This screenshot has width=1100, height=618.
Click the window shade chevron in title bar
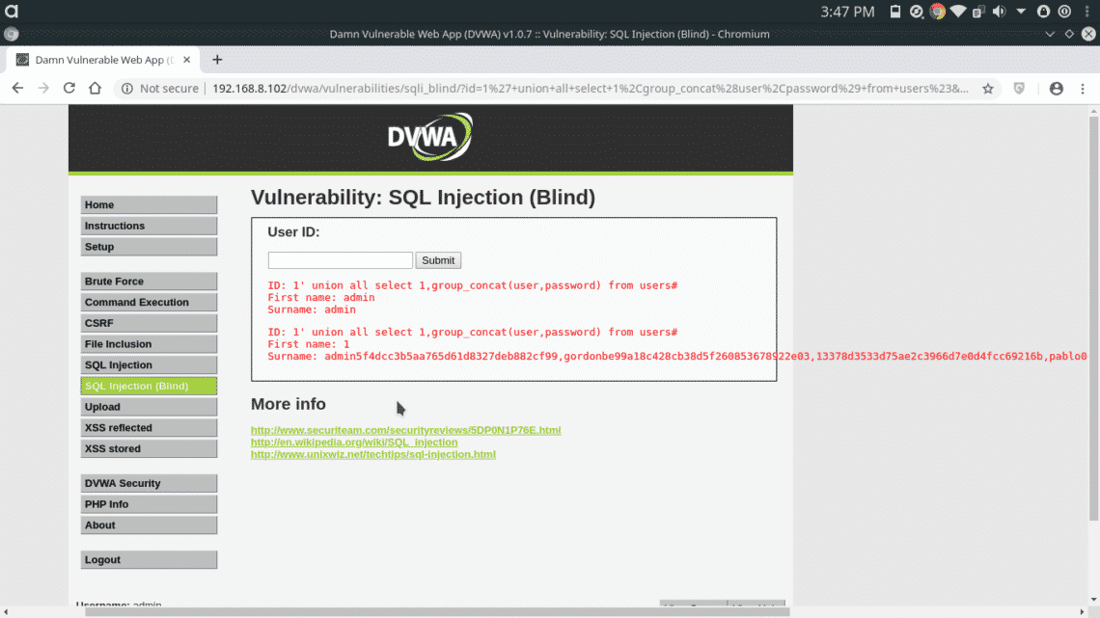click(1050, 34)
